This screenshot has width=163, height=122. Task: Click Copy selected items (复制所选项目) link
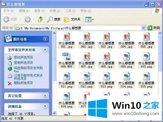click(23, 63)
